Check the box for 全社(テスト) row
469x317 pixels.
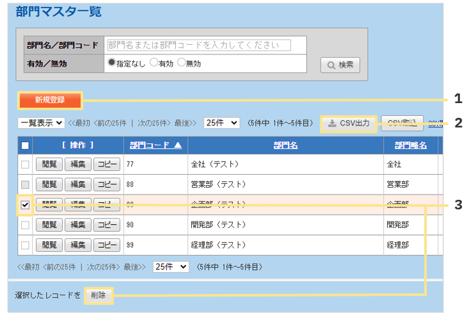[x=25, y=165]
